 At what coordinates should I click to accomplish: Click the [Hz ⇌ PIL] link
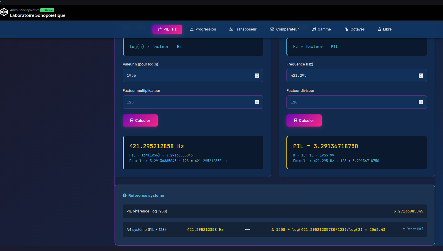click(415, 229)
